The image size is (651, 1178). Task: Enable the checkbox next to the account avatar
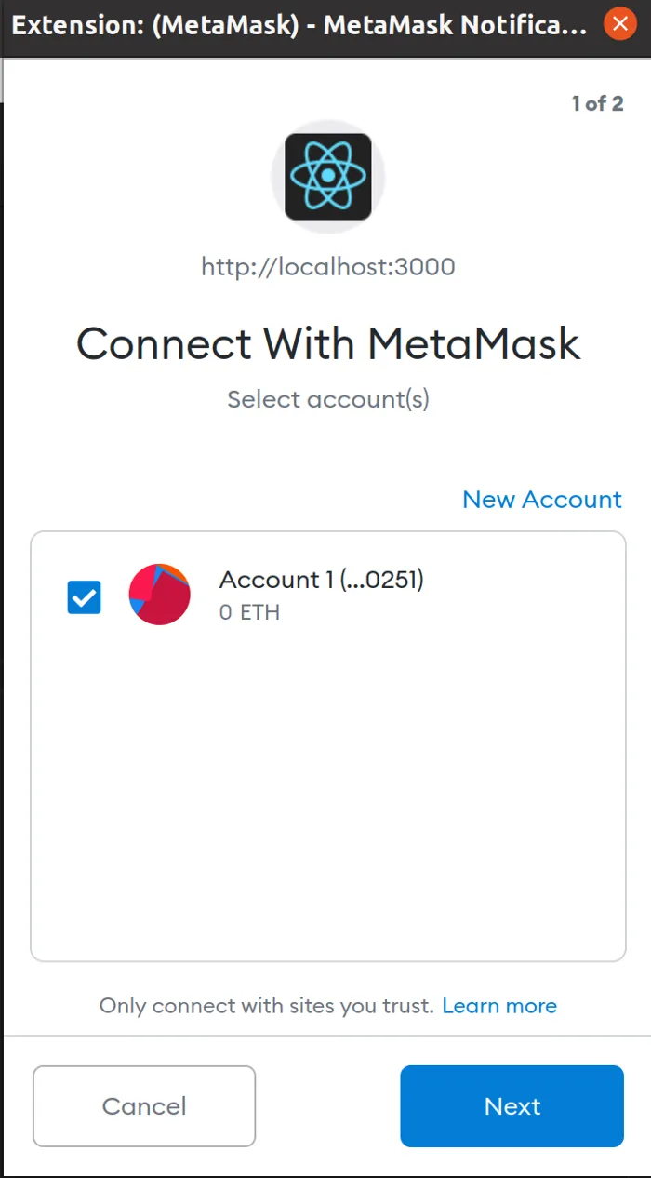tap(83, 596)
